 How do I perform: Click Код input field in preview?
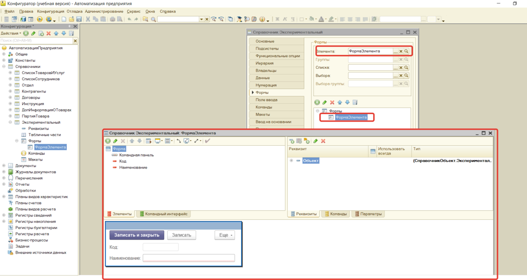point(161,247)
